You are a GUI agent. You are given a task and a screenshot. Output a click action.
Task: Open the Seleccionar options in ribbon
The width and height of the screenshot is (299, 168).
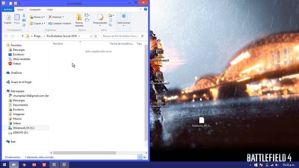(x=123, y=20)
